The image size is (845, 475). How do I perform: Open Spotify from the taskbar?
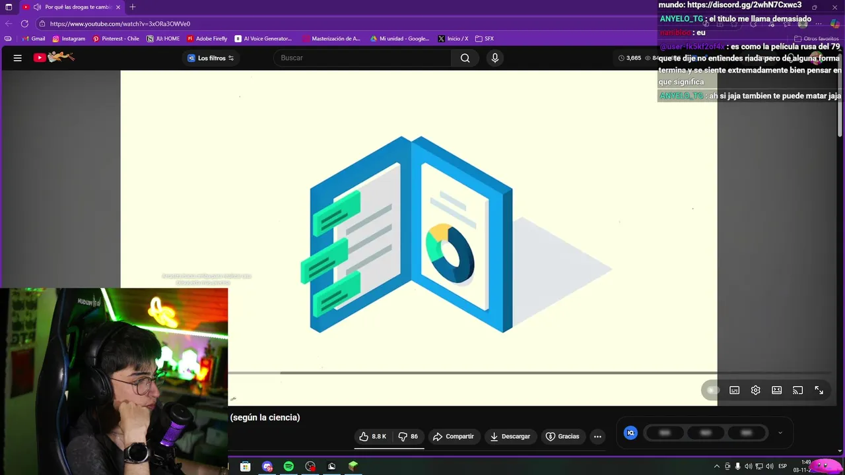pyautogui.click(x=288, y=466)
